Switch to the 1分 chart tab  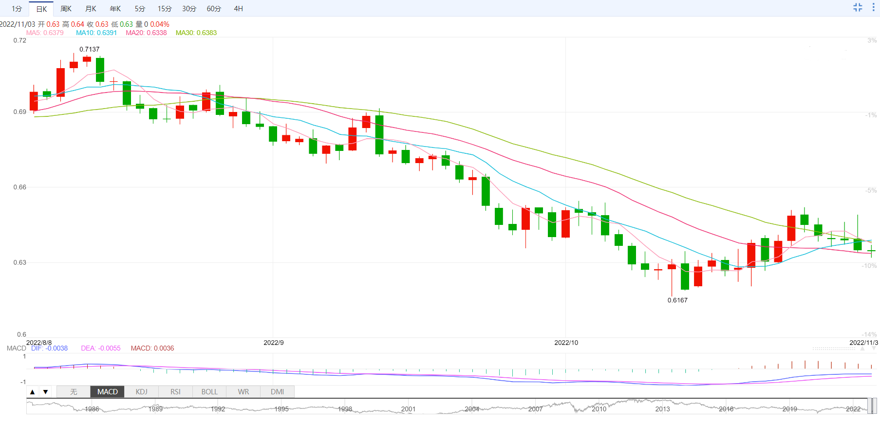coord(17,9)
